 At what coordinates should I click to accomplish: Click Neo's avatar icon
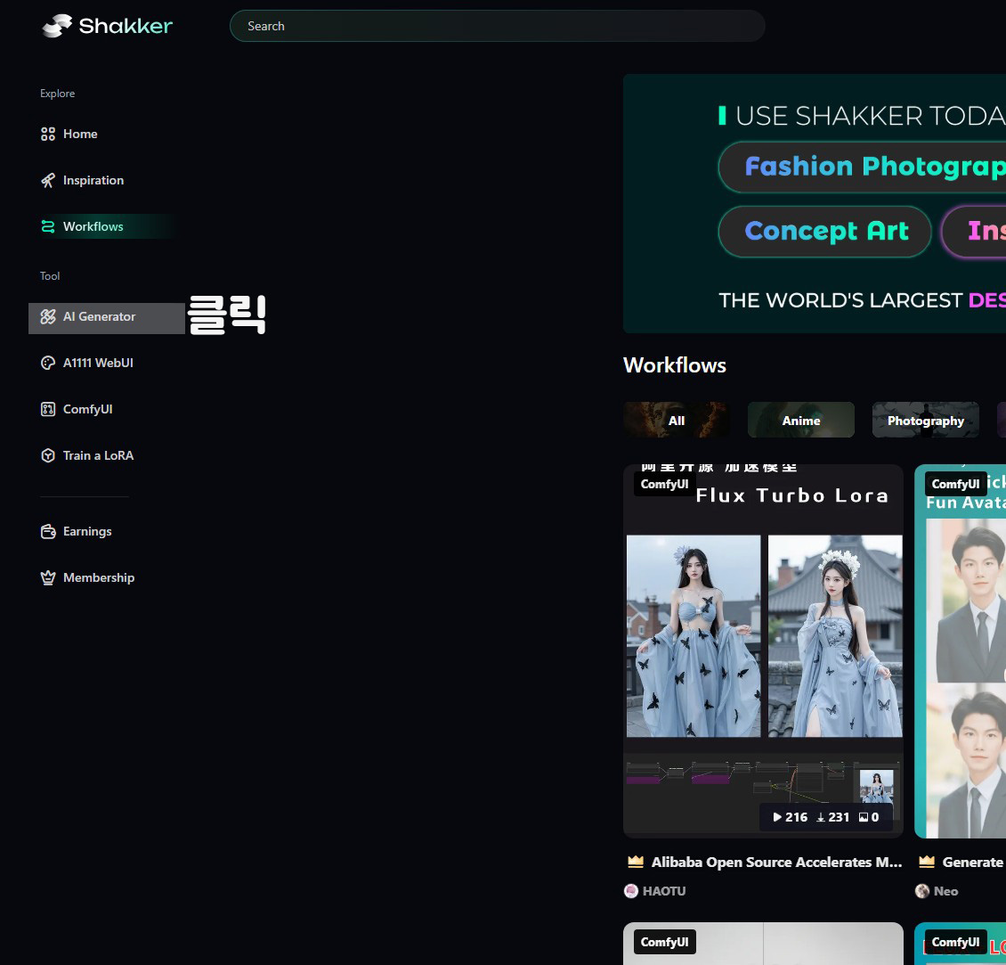[x=922, y=891]
